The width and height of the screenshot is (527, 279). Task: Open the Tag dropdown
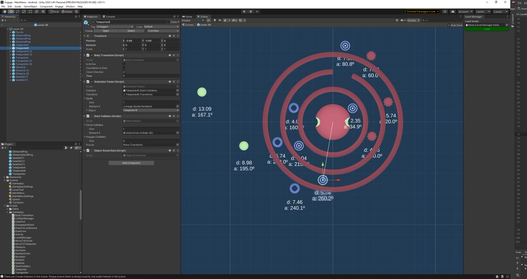click(115, 27)
